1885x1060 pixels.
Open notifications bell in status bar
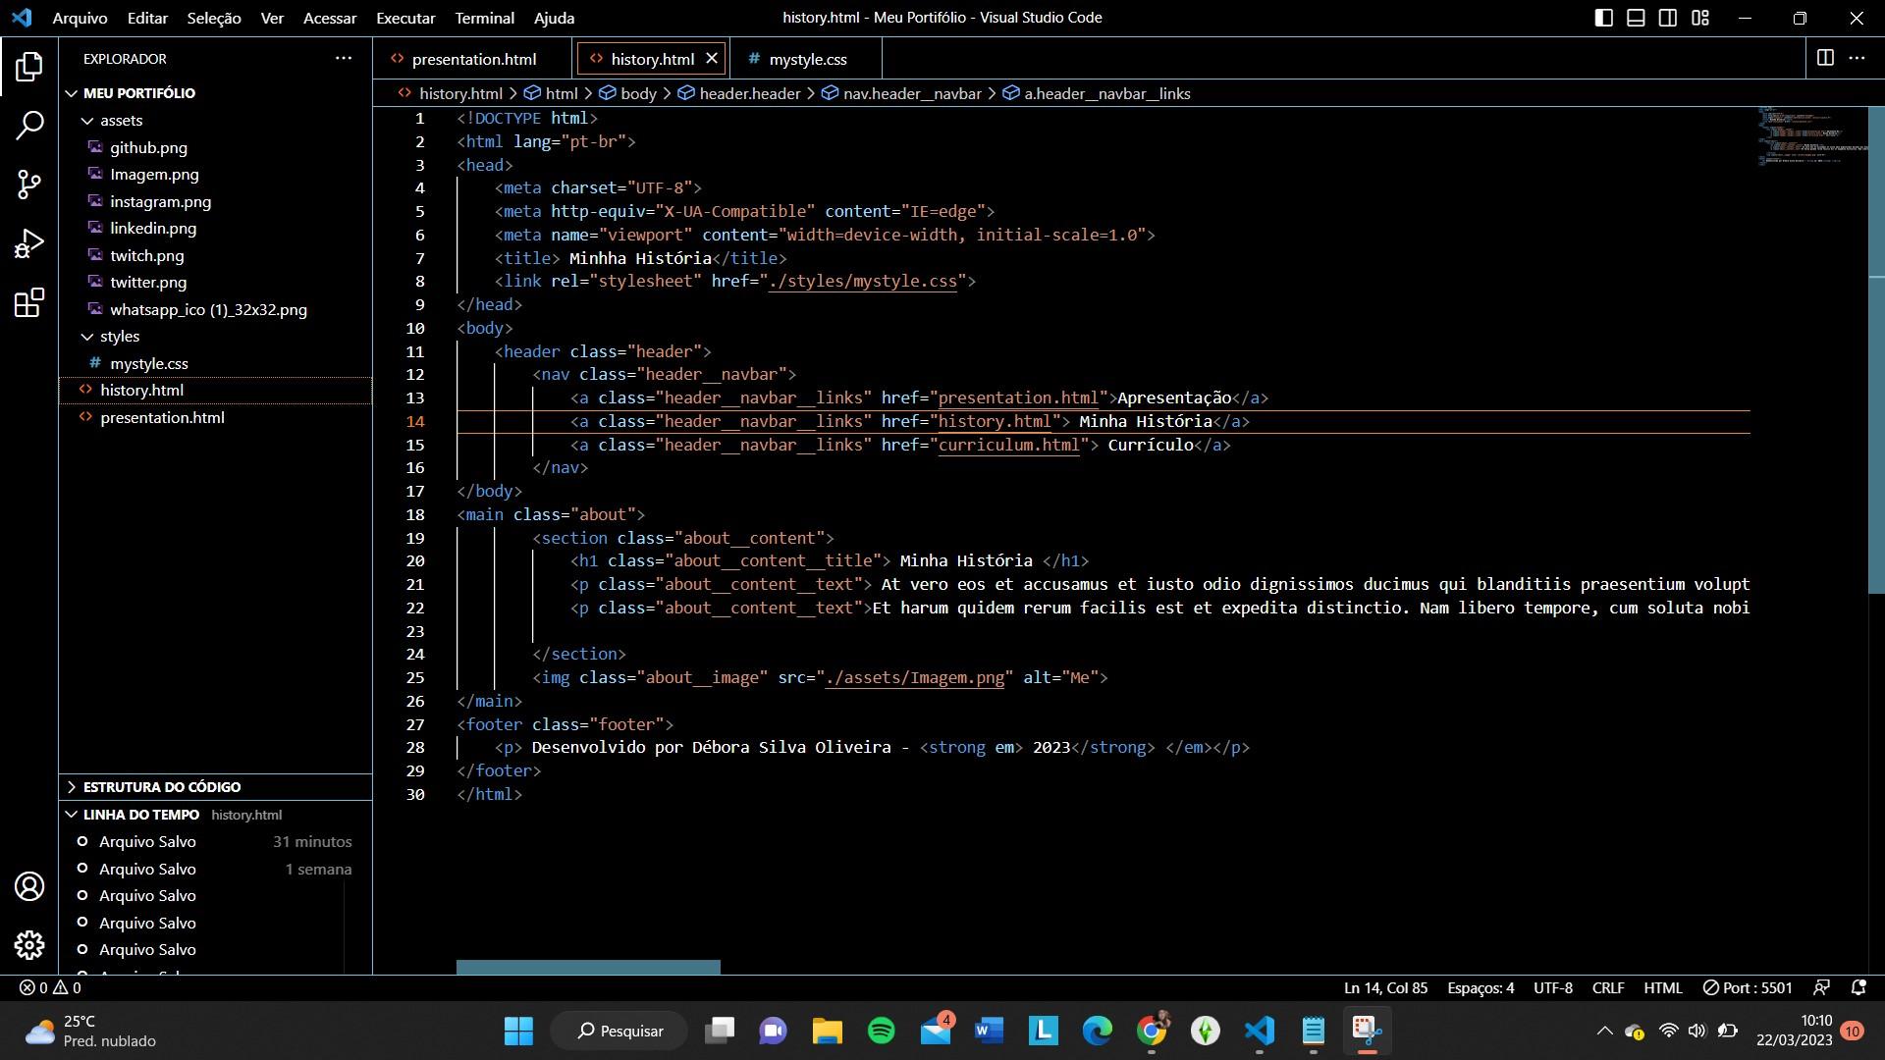click(x=1858, y=988)
